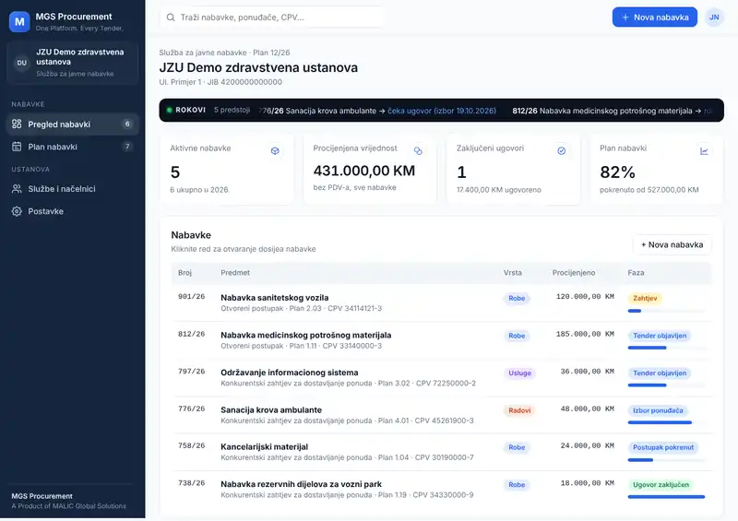Click the blue Nova nabavka button in header
This screenshot has width=738, height=521.
[654, 18]
